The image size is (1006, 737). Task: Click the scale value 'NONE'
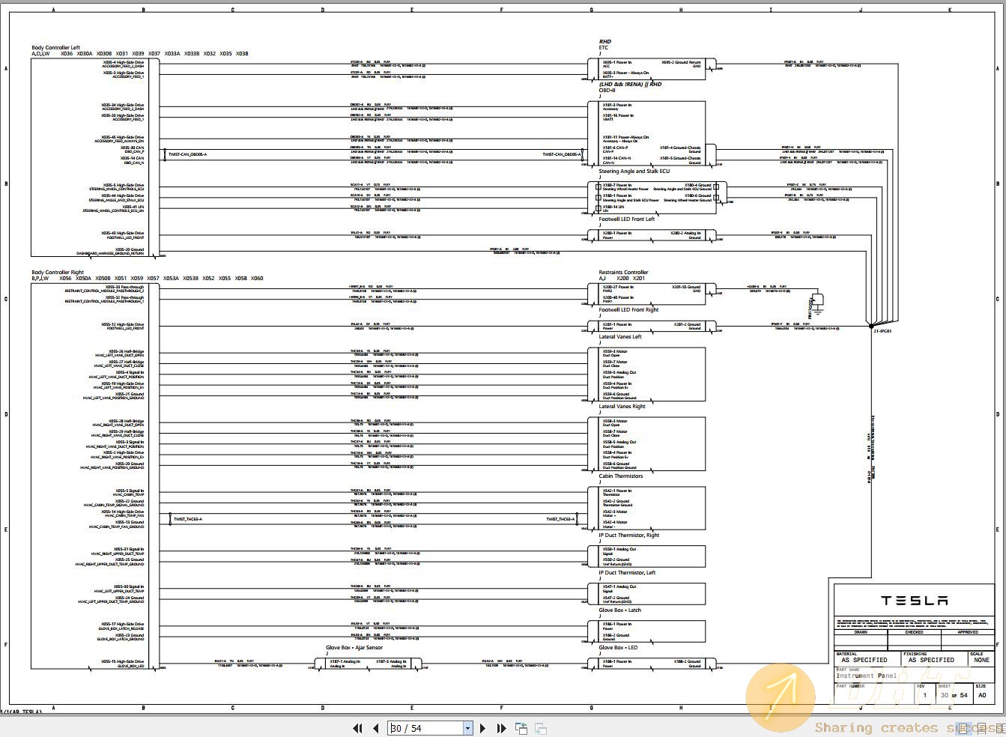[x=981, y=660]
